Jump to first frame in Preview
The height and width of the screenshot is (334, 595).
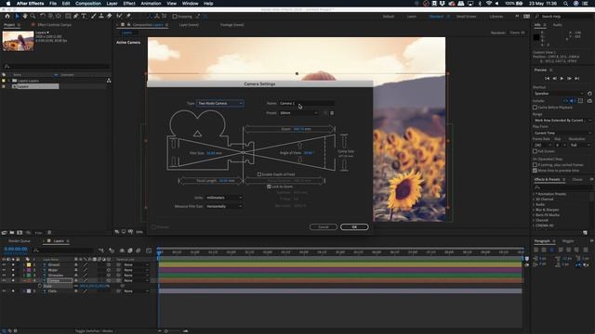pos(547,78)
